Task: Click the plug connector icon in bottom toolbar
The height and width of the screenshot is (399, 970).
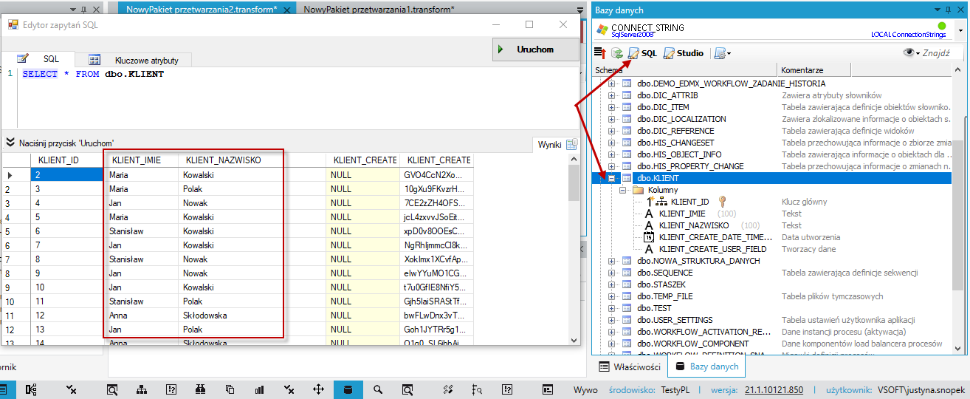Action: point(448,389)
